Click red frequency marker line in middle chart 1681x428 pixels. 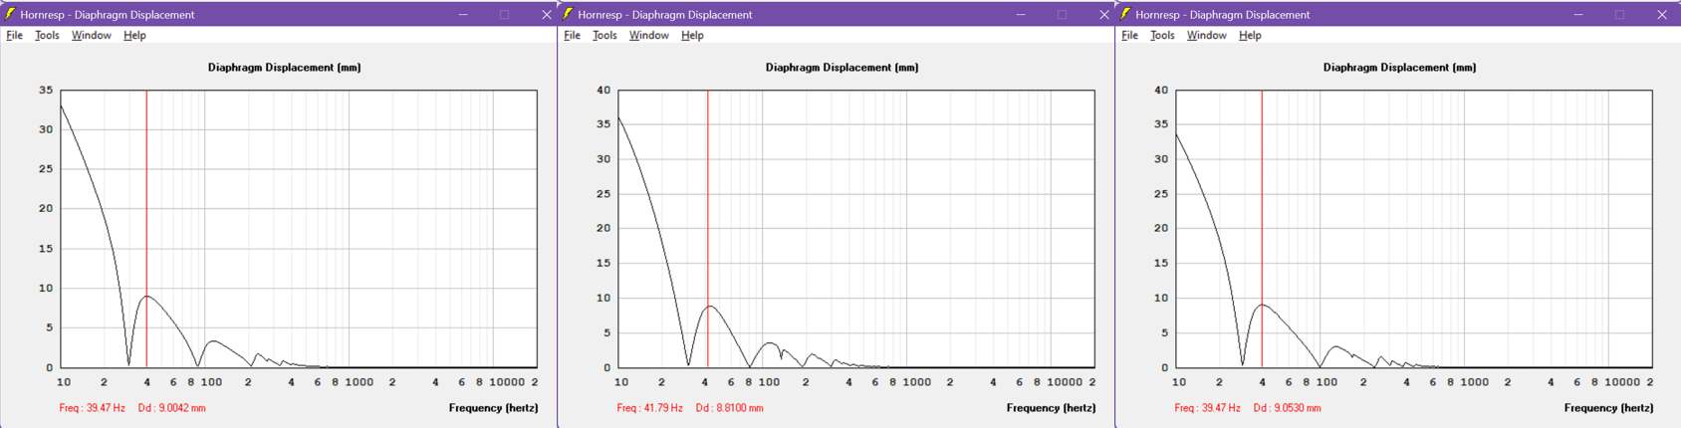coord(708,229)
